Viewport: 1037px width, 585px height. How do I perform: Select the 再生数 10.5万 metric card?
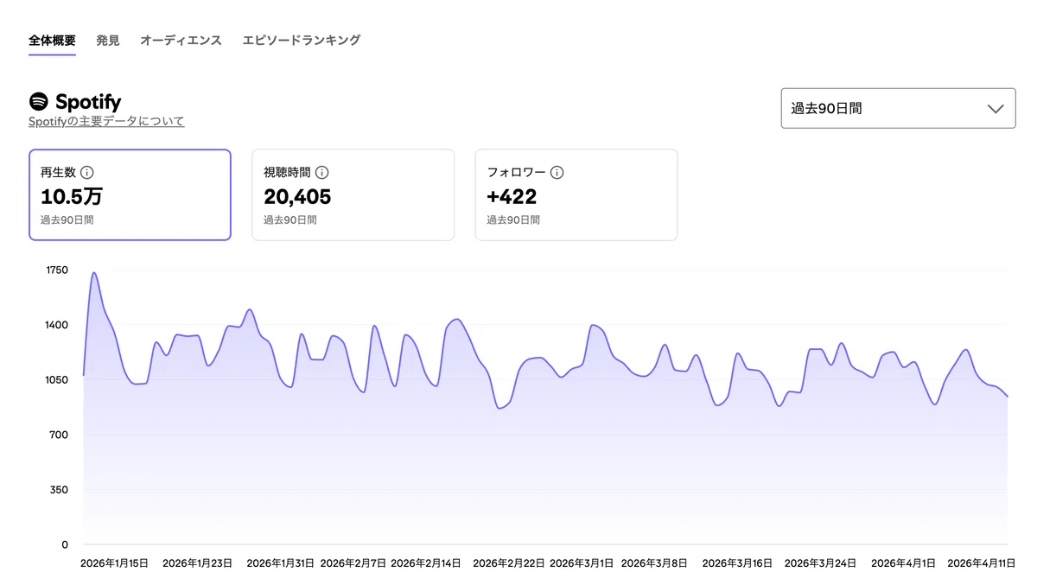pyautogui.click(x=130, y=194)
